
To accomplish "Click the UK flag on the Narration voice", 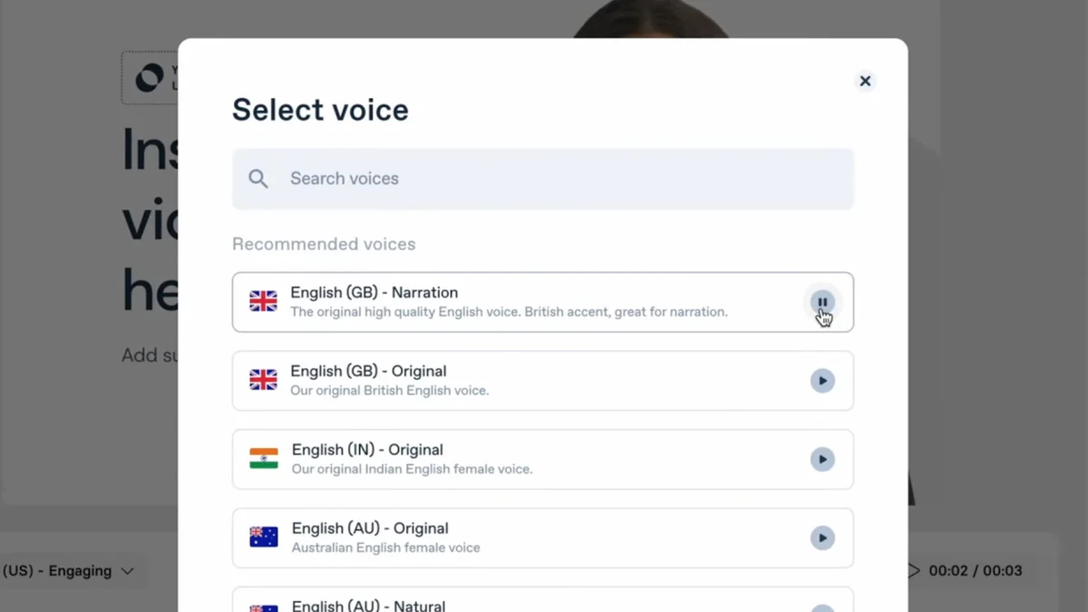I will (x=264, y=302).
